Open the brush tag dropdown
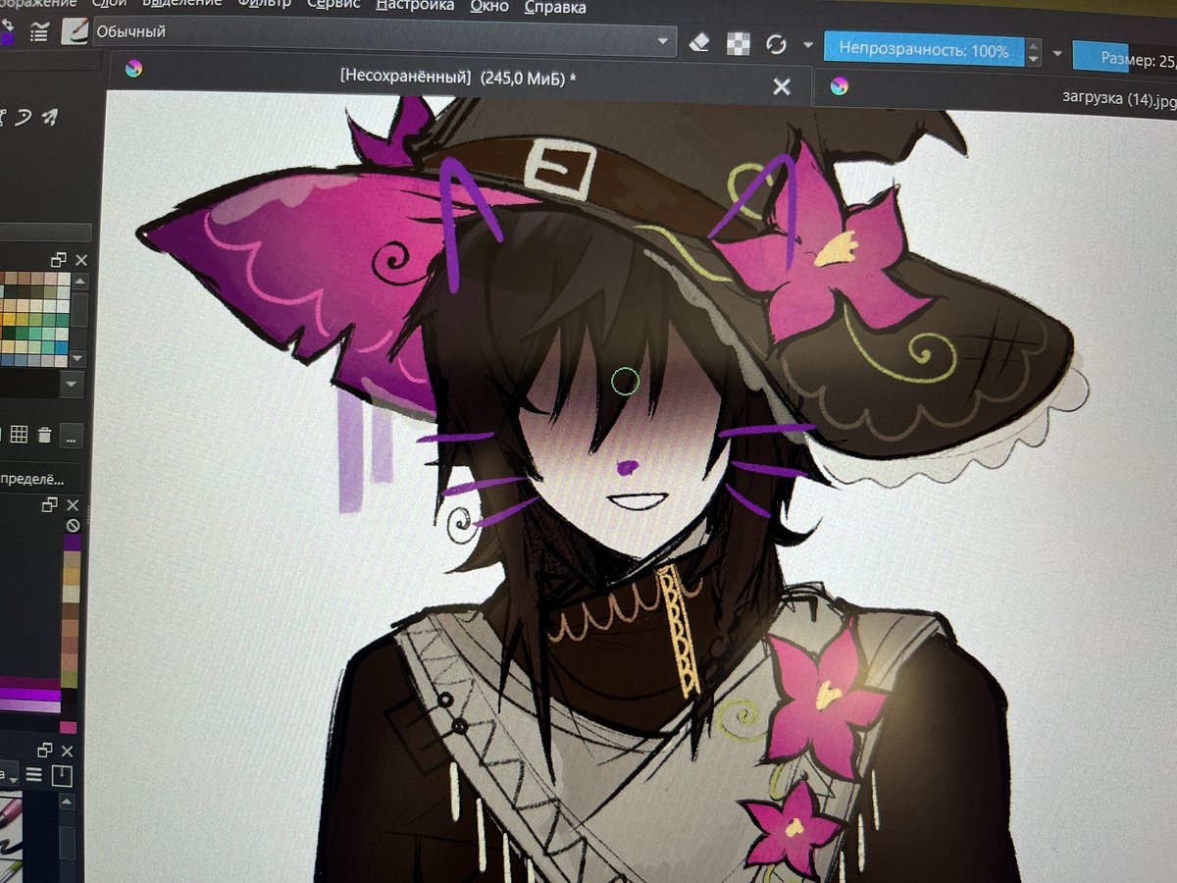Image resolution: width=1177 pixels, height=883 pixels. click(9, 774)
